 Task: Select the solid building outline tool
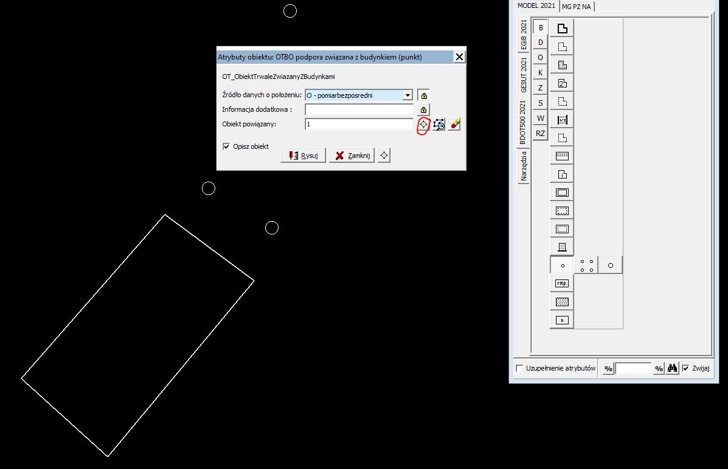(562, 28)
